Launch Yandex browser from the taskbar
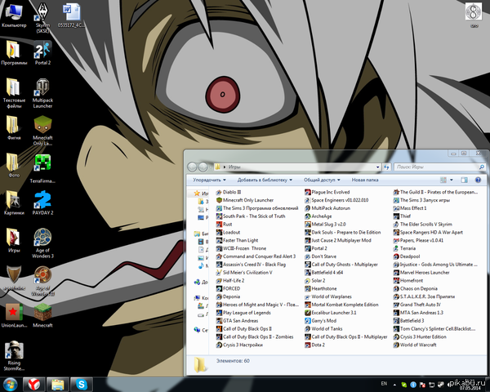The image size is (490, 392). point(33,383)
